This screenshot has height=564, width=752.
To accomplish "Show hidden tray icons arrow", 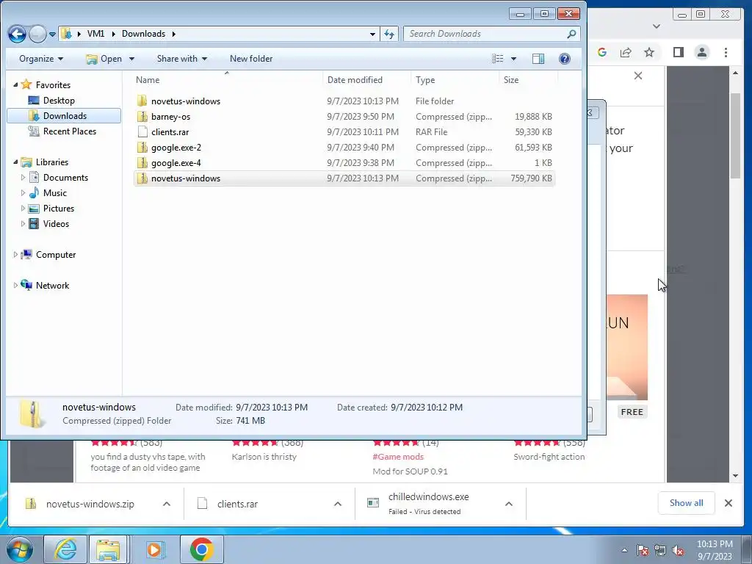I will [x=624, y=550].
